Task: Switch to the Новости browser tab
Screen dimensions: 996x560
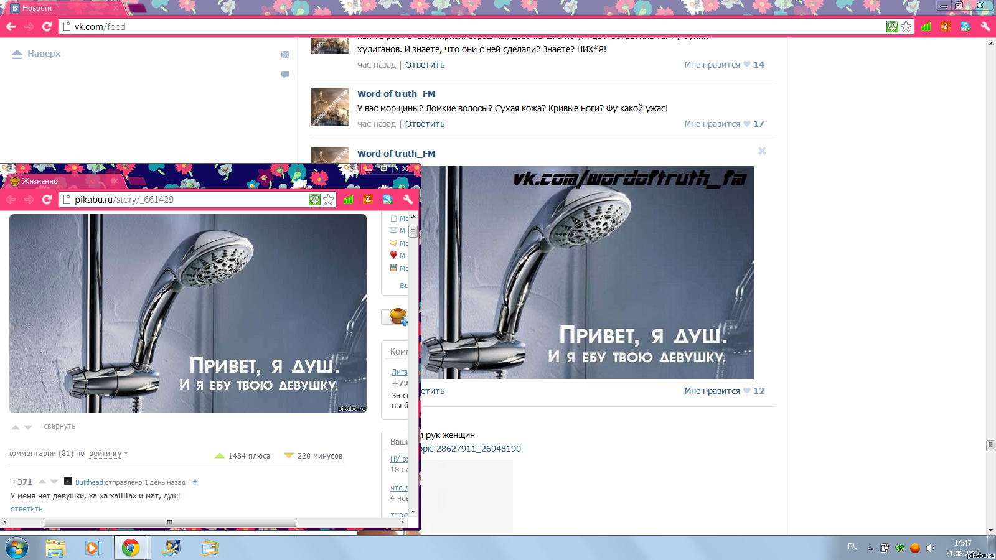Action: point(62,8)
